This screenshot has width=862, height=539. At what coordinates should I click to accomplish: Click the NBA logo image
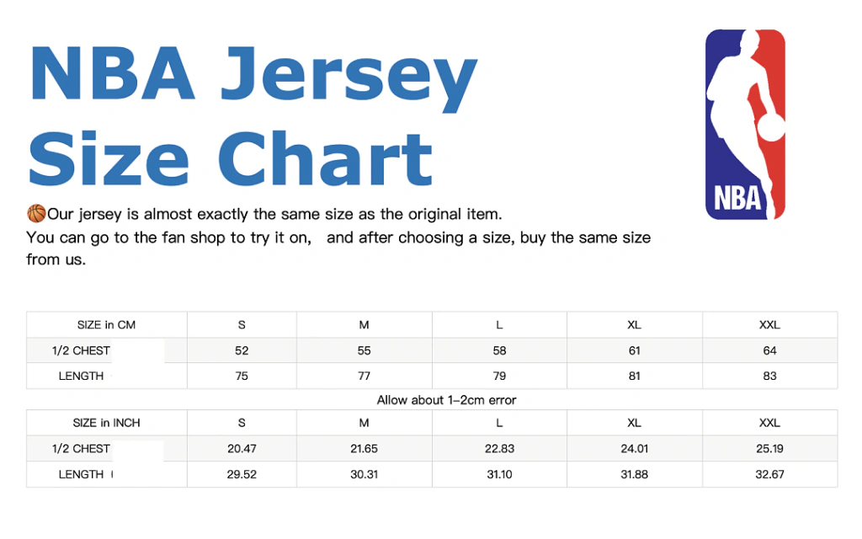745,125
